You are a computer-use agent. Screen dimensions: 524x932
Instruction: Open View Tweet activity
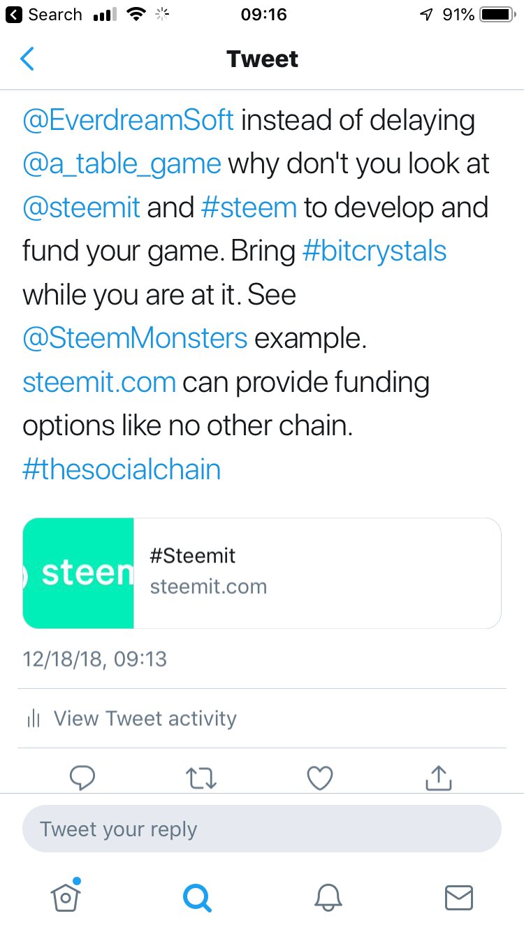click(x=131, y=718)
